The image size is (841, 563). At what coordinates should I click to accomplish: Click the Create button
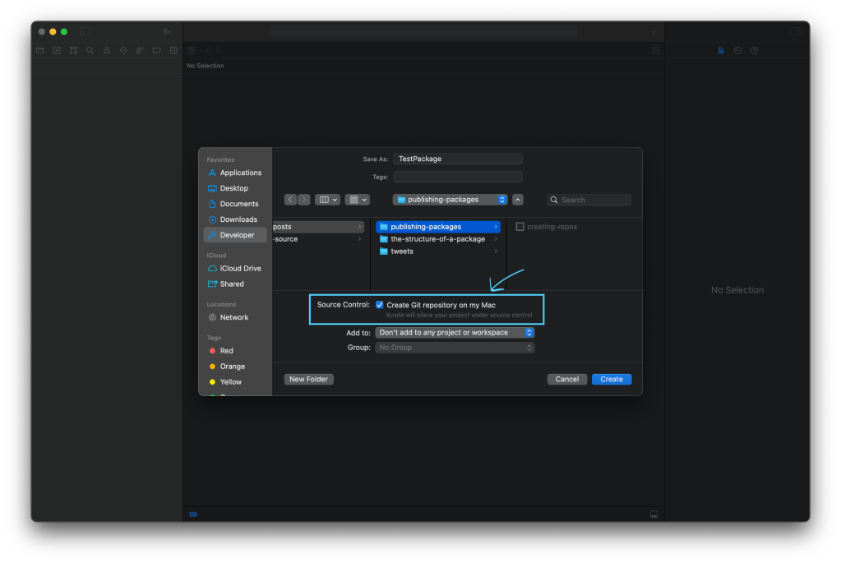pos(611,380)
